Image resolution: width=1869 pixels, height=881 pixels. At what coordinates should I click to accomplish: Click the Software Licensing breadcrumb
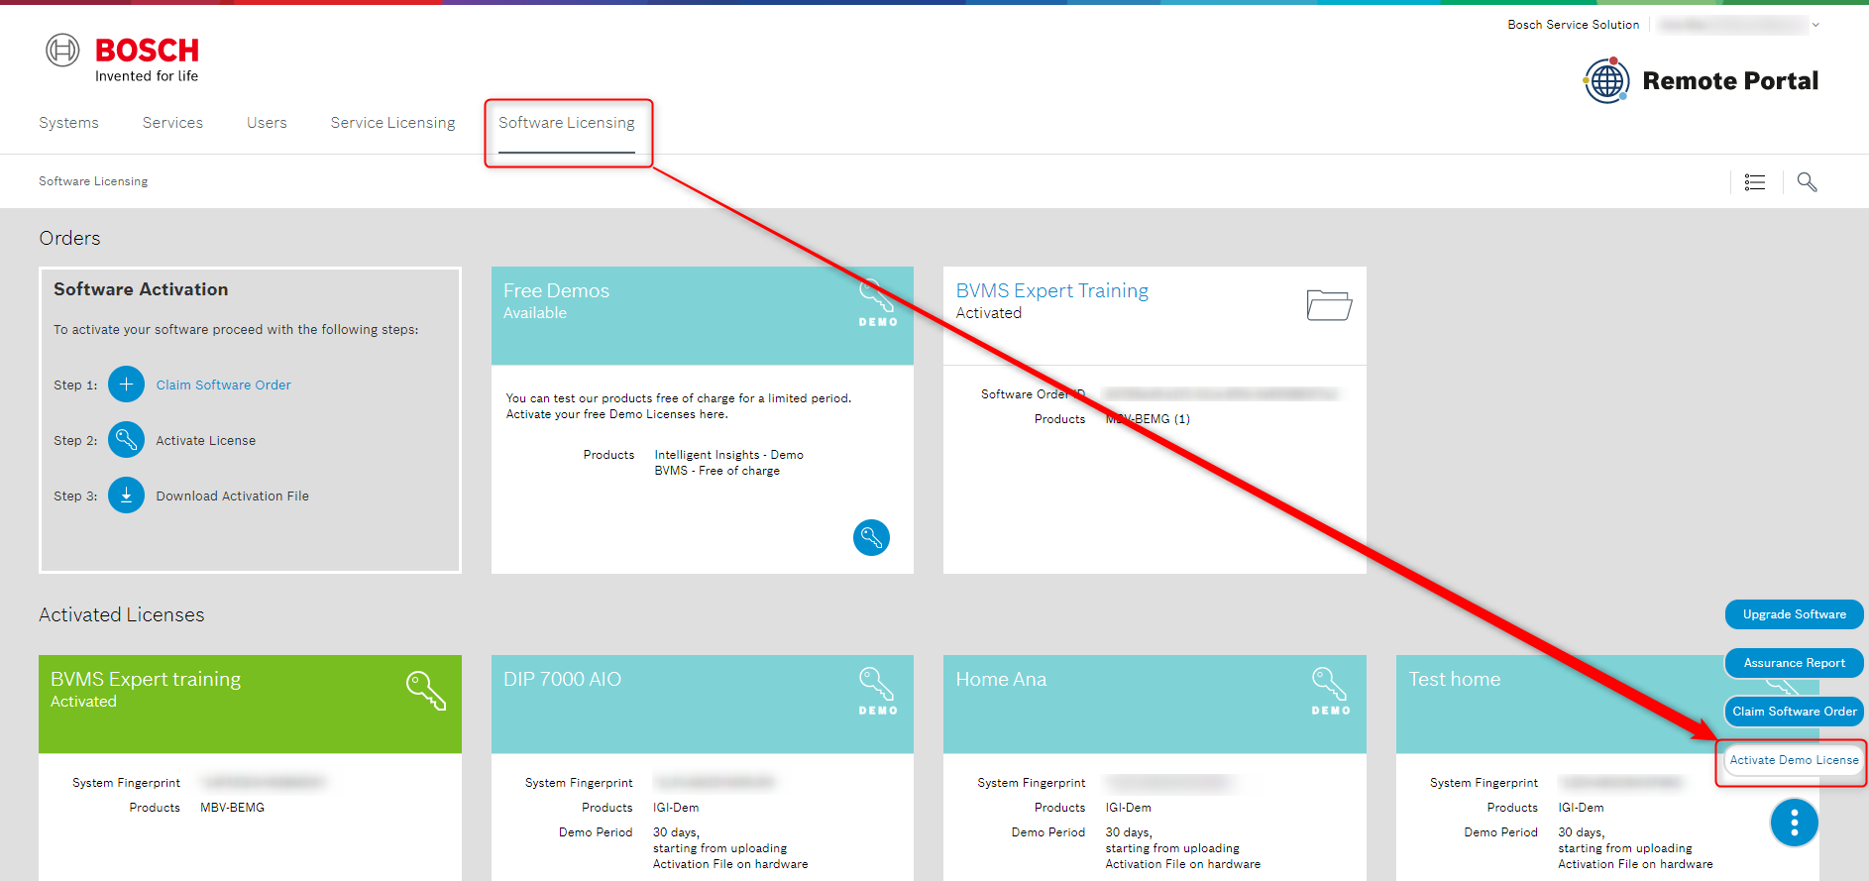(93, 181)
